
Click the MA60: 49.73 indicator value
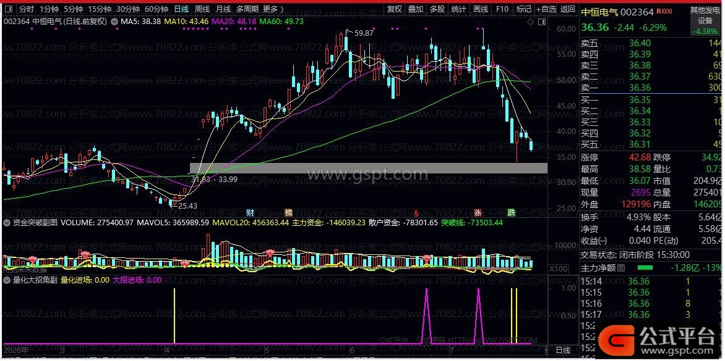[x=281, y=21]
